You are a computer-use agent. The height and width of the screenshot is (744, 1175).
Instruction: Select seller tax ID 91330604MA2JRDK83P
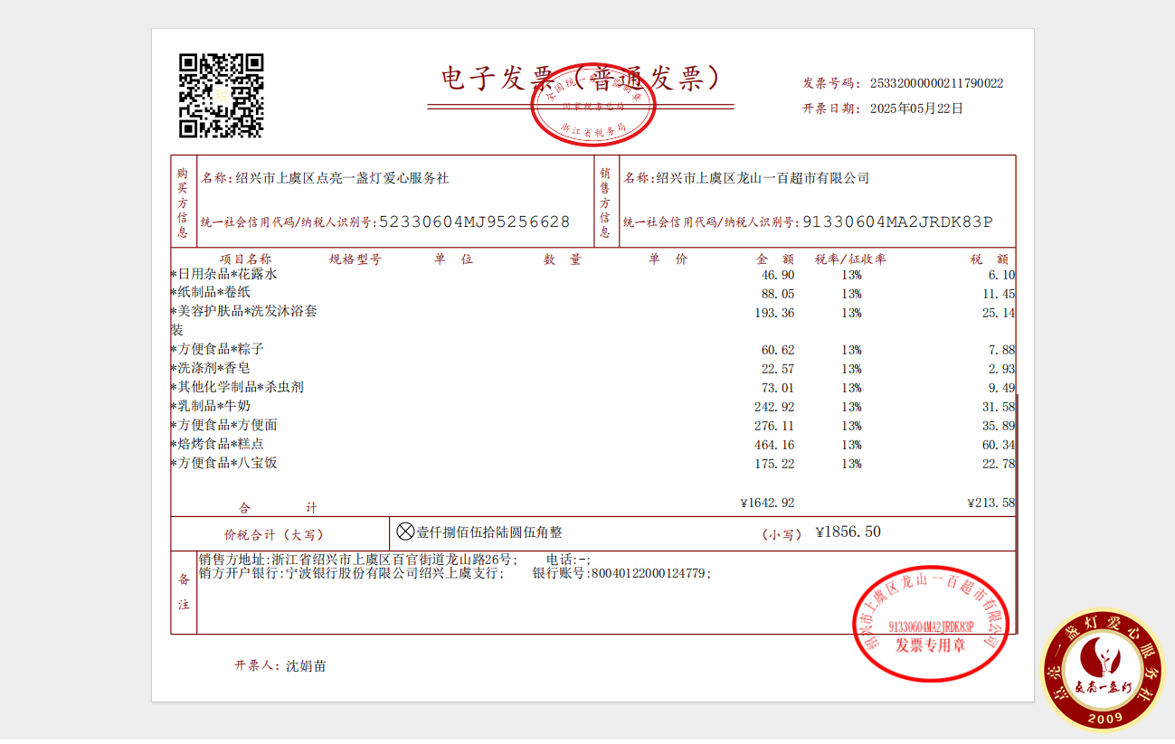[897, 221]
